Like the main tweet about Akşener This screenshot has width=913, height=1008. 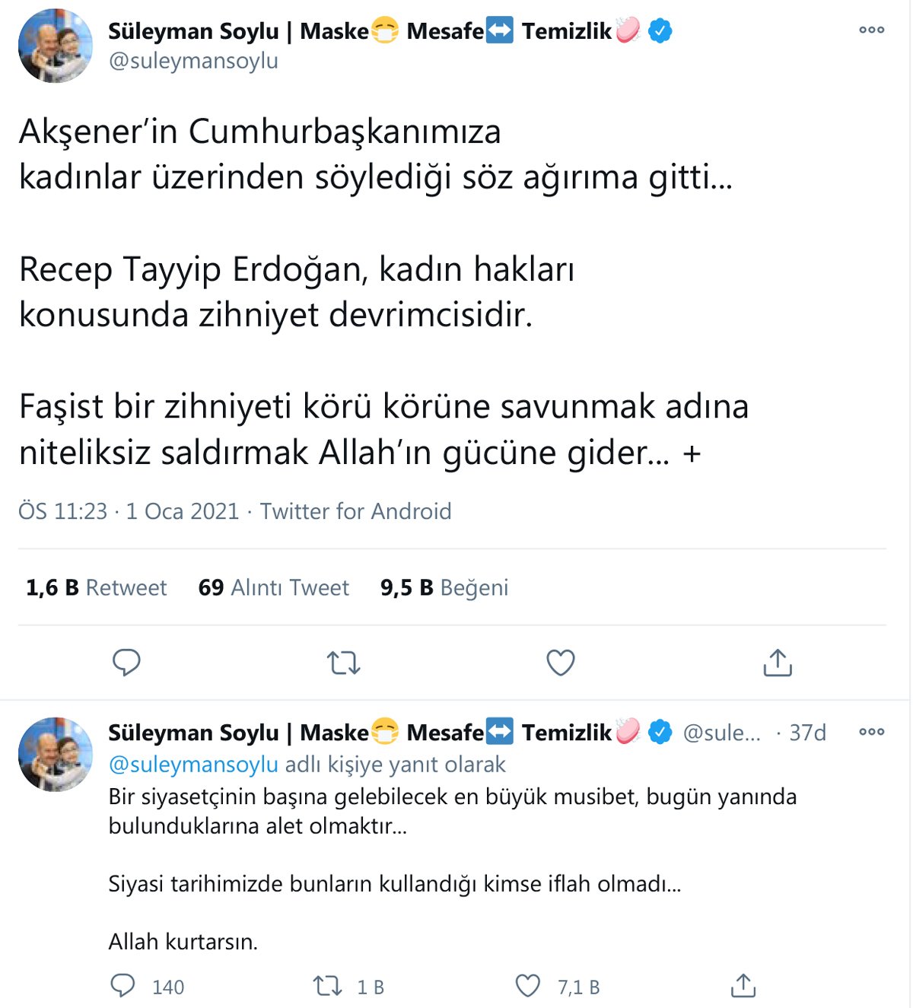tap(561, 663)
